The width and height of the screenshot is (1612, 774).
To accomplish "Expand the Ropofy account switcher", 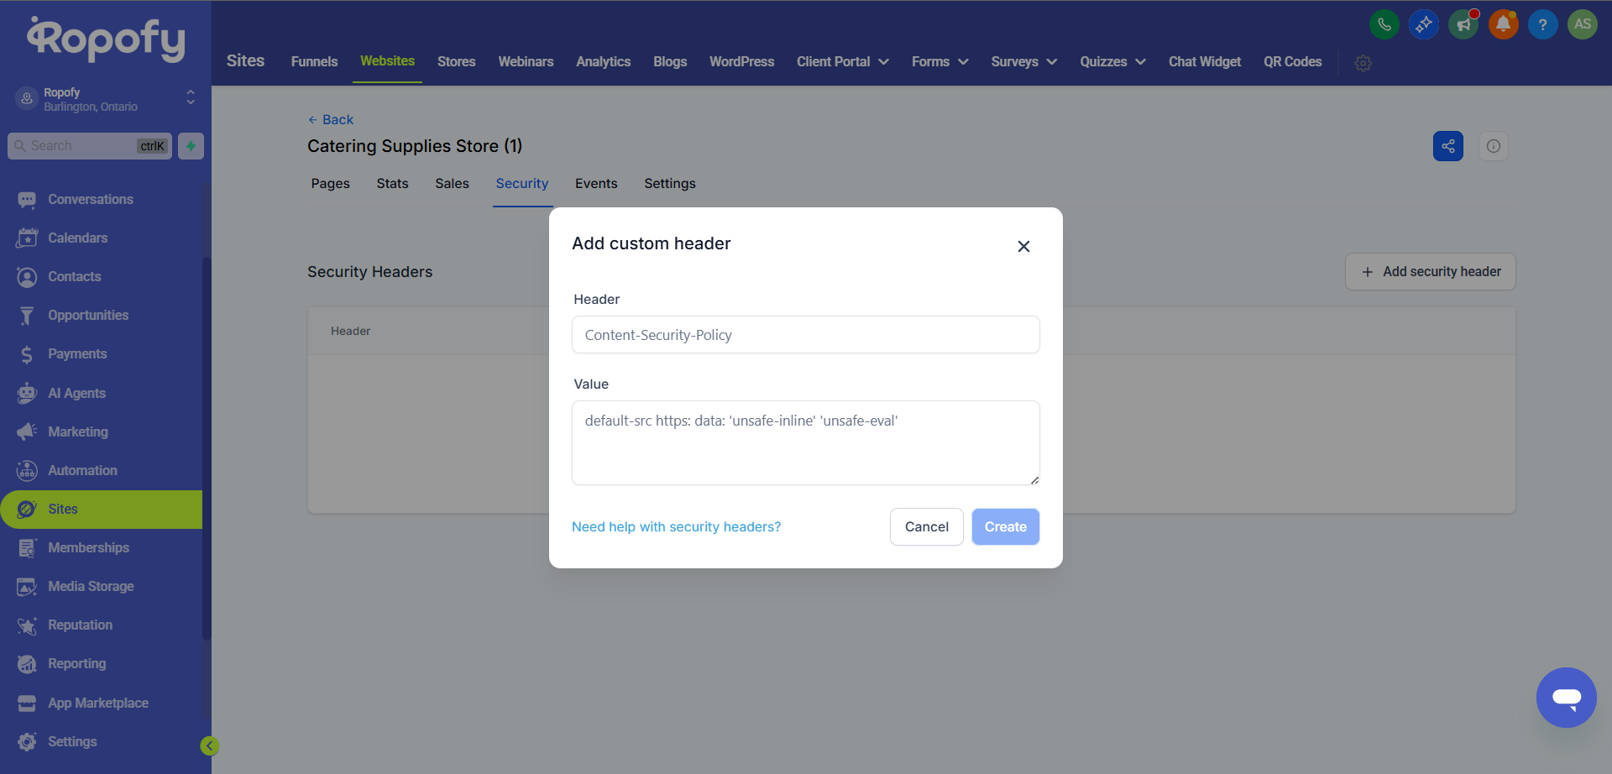I will [191, 98].
